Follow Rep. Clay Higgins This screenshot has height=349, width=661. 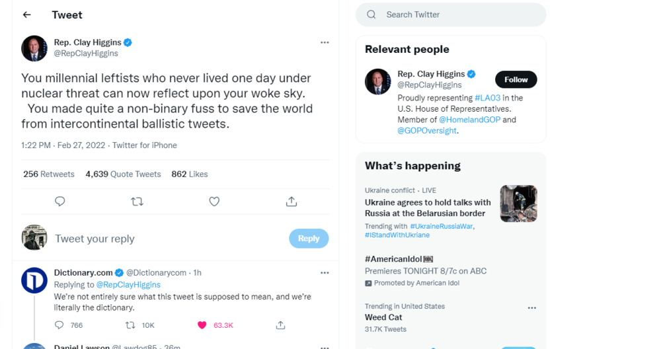pos(516,79)
